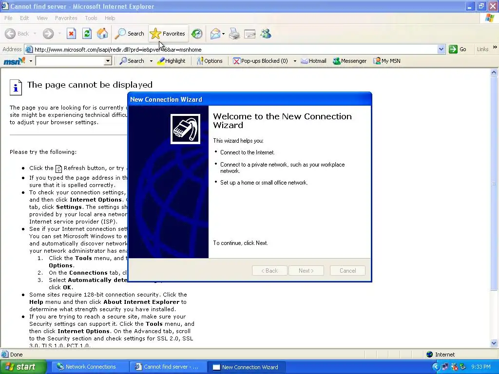Expand the MSN Search button dropdown arrow

coord(151,61)
